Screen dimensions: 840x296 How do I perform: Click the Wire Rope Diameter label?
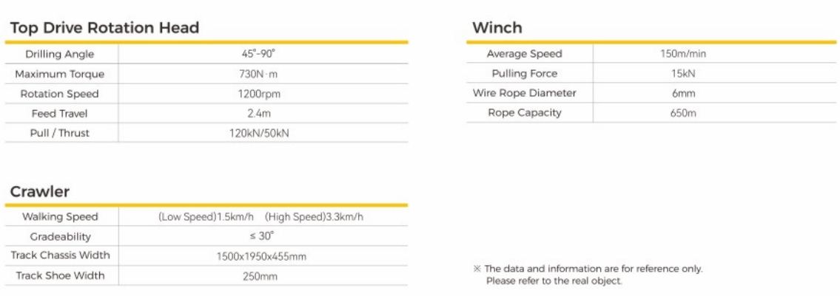(x=524, y=93)
